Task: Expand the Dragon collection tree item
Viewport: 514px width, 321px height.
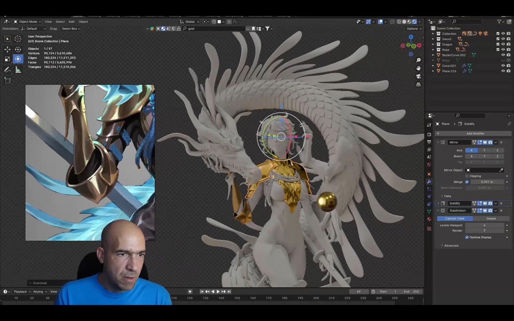Action: (x=433, y=45)
